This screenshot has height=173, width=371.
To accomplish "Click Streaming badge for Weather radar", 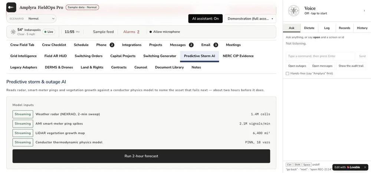I will tap(23, 114).
